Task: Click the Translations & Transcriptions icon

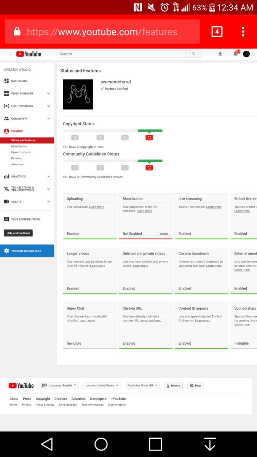Action: coord(6,189)
